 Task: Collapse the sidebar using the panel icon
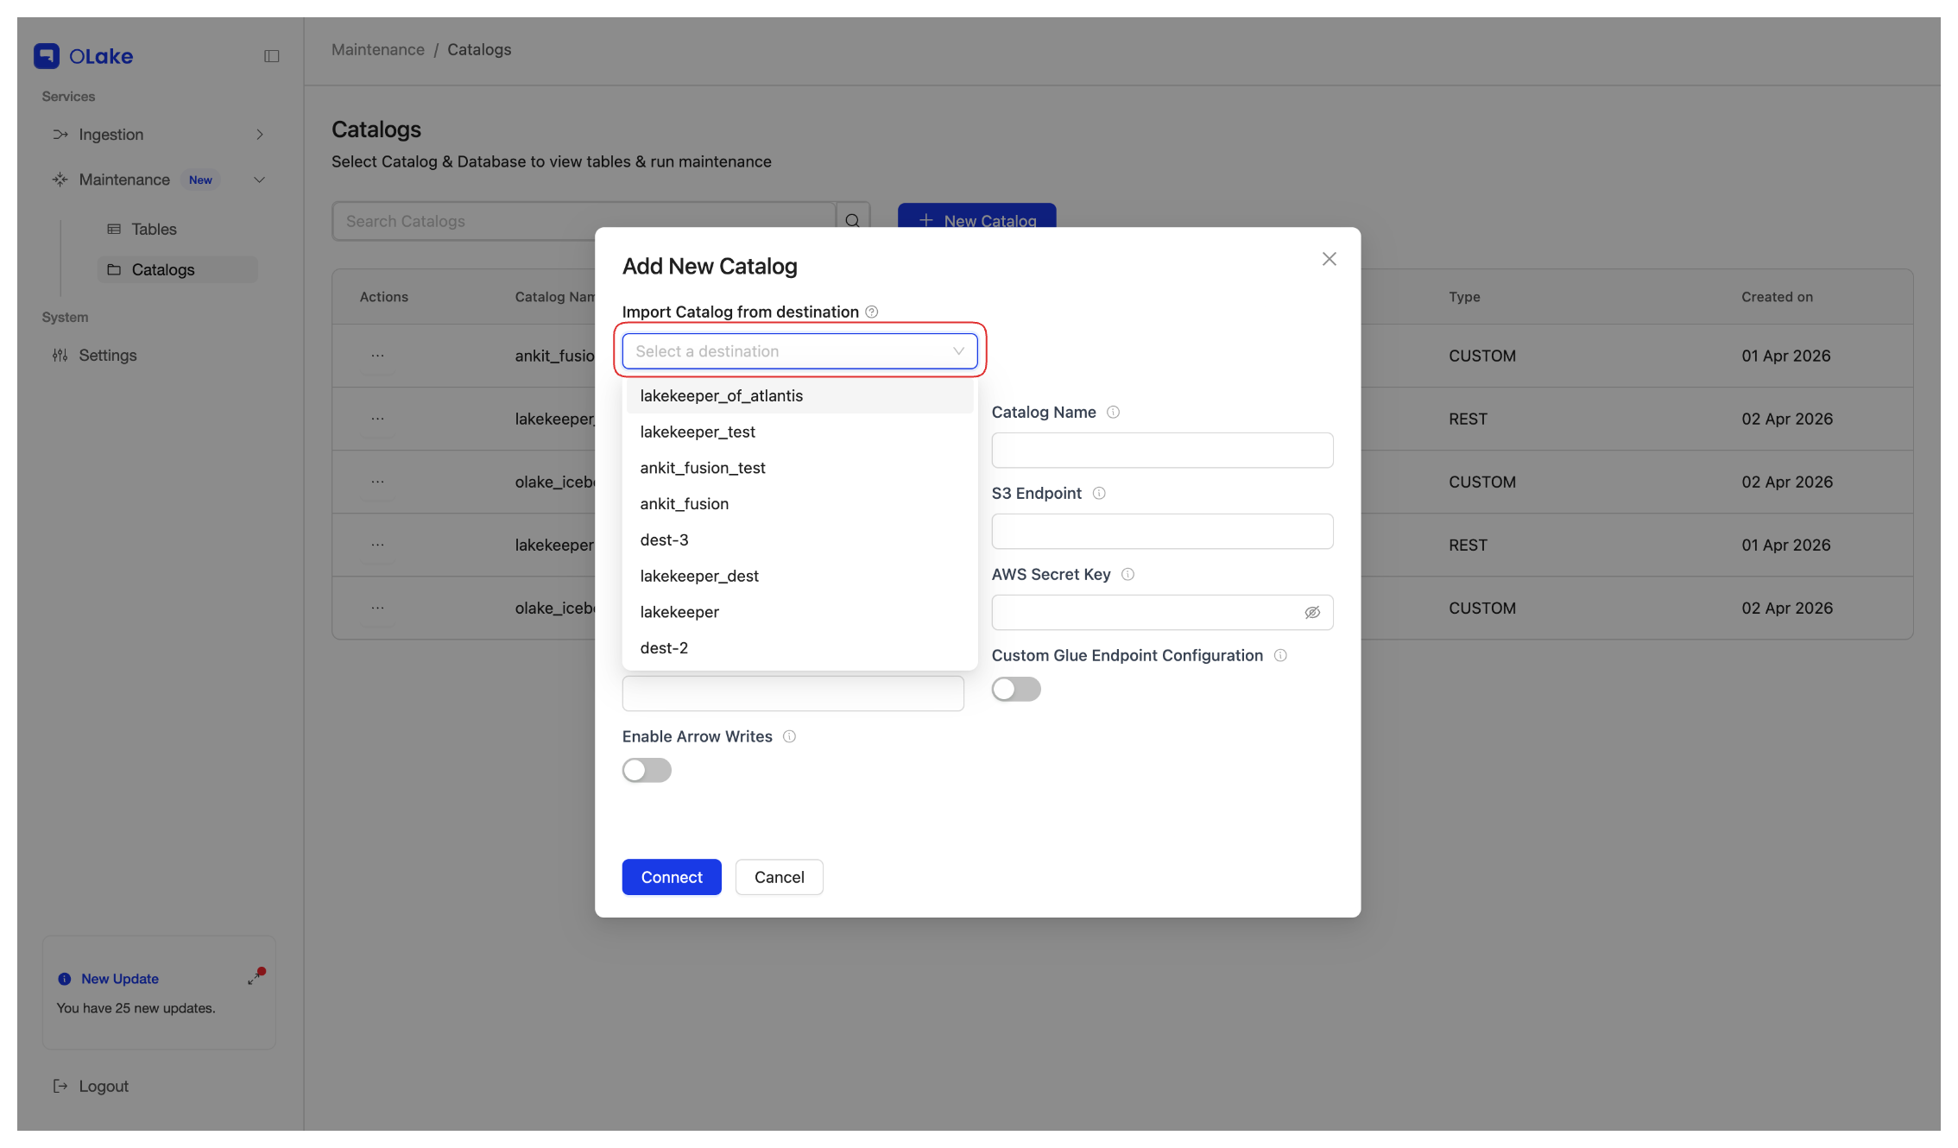(x=272, y=55)
